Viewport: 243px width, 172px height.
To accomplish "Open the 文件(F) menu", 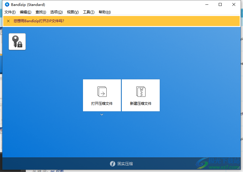I will (10, 12).
